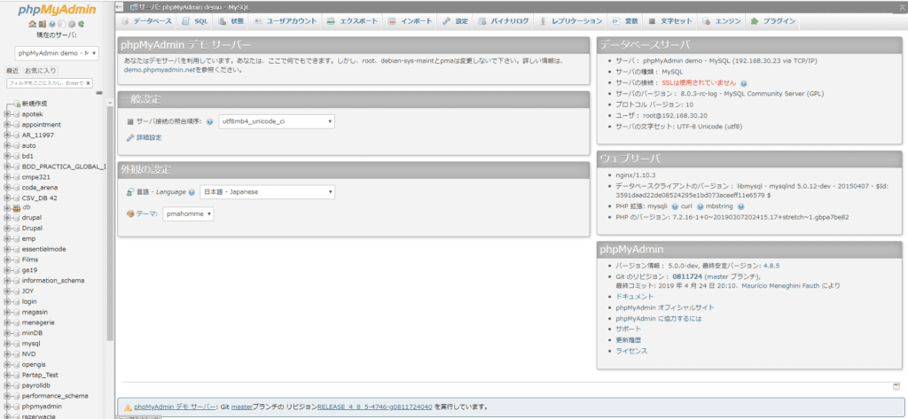Click the phpMyAdmin logo
908x419 pixels.
coord(58,11)
